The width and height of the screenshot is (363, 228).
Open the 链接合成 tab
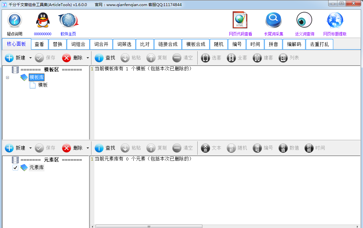[168, 44]
